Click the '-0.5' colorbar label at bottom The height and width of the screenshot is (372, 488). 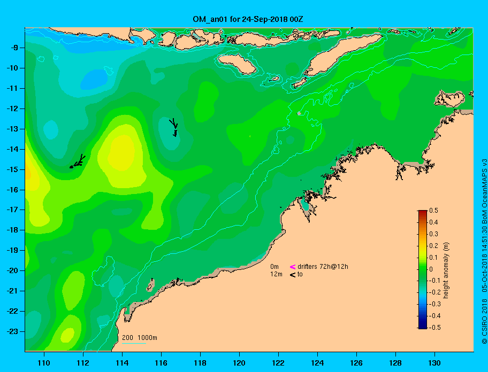pyautogui.click(x=435, y=328)
